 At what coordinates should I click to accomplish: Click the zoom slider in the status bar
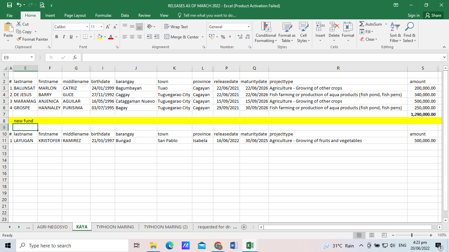412,235
